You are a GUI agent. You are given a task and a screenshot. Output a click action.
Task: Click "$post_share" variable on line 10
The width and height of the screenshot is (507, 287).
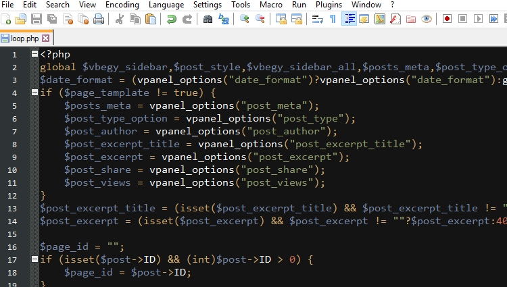(x=97, y=169)
